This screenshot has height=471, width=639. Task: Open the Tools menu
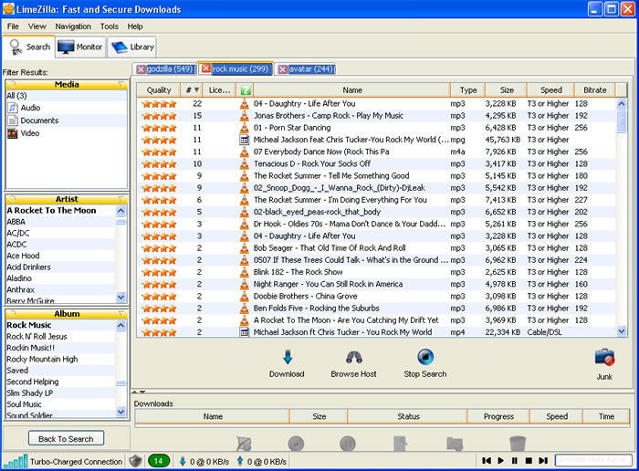click(x=110, y=26)
